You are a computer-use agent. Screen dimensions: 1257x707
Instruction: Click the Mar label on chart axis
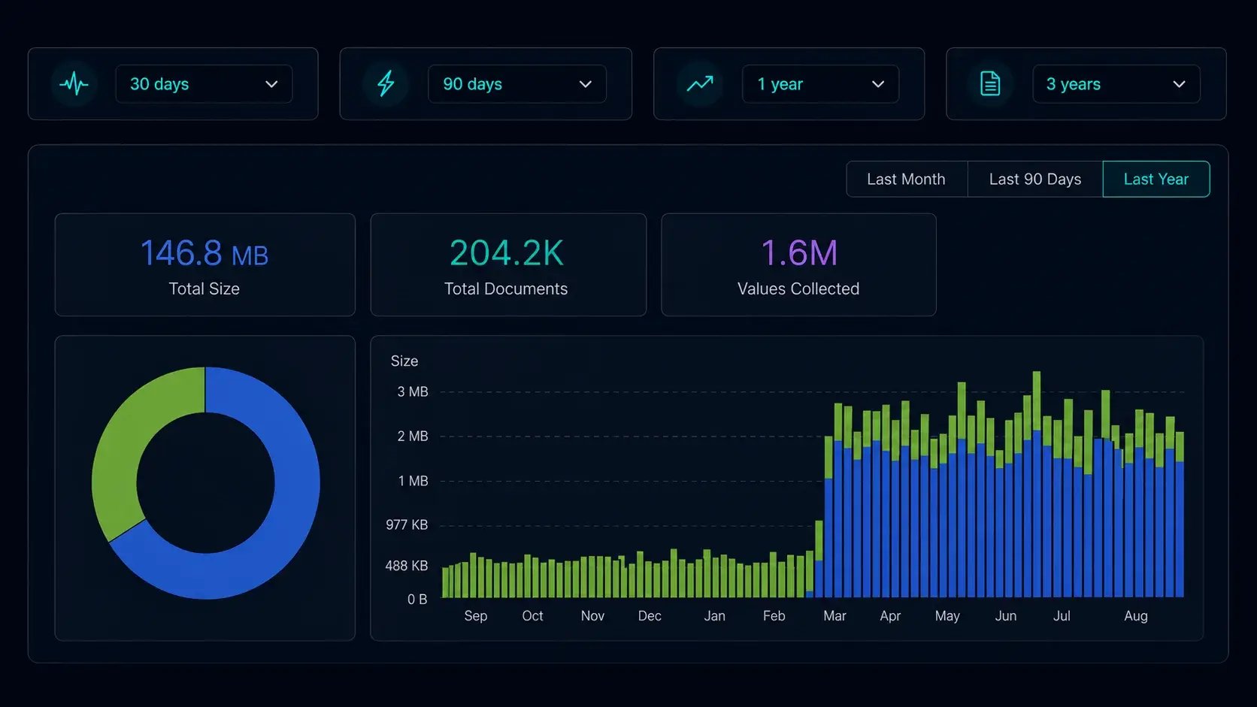click(834, 616)
